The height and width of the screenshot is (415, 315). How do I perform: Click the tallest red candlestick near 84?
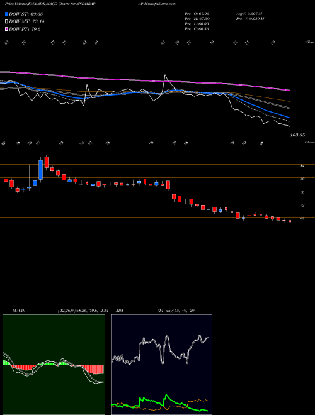(47, 162)
